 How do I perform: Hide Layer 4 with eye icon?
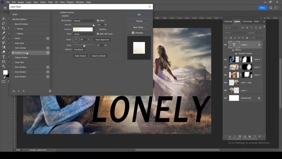[x=225, y=59]
